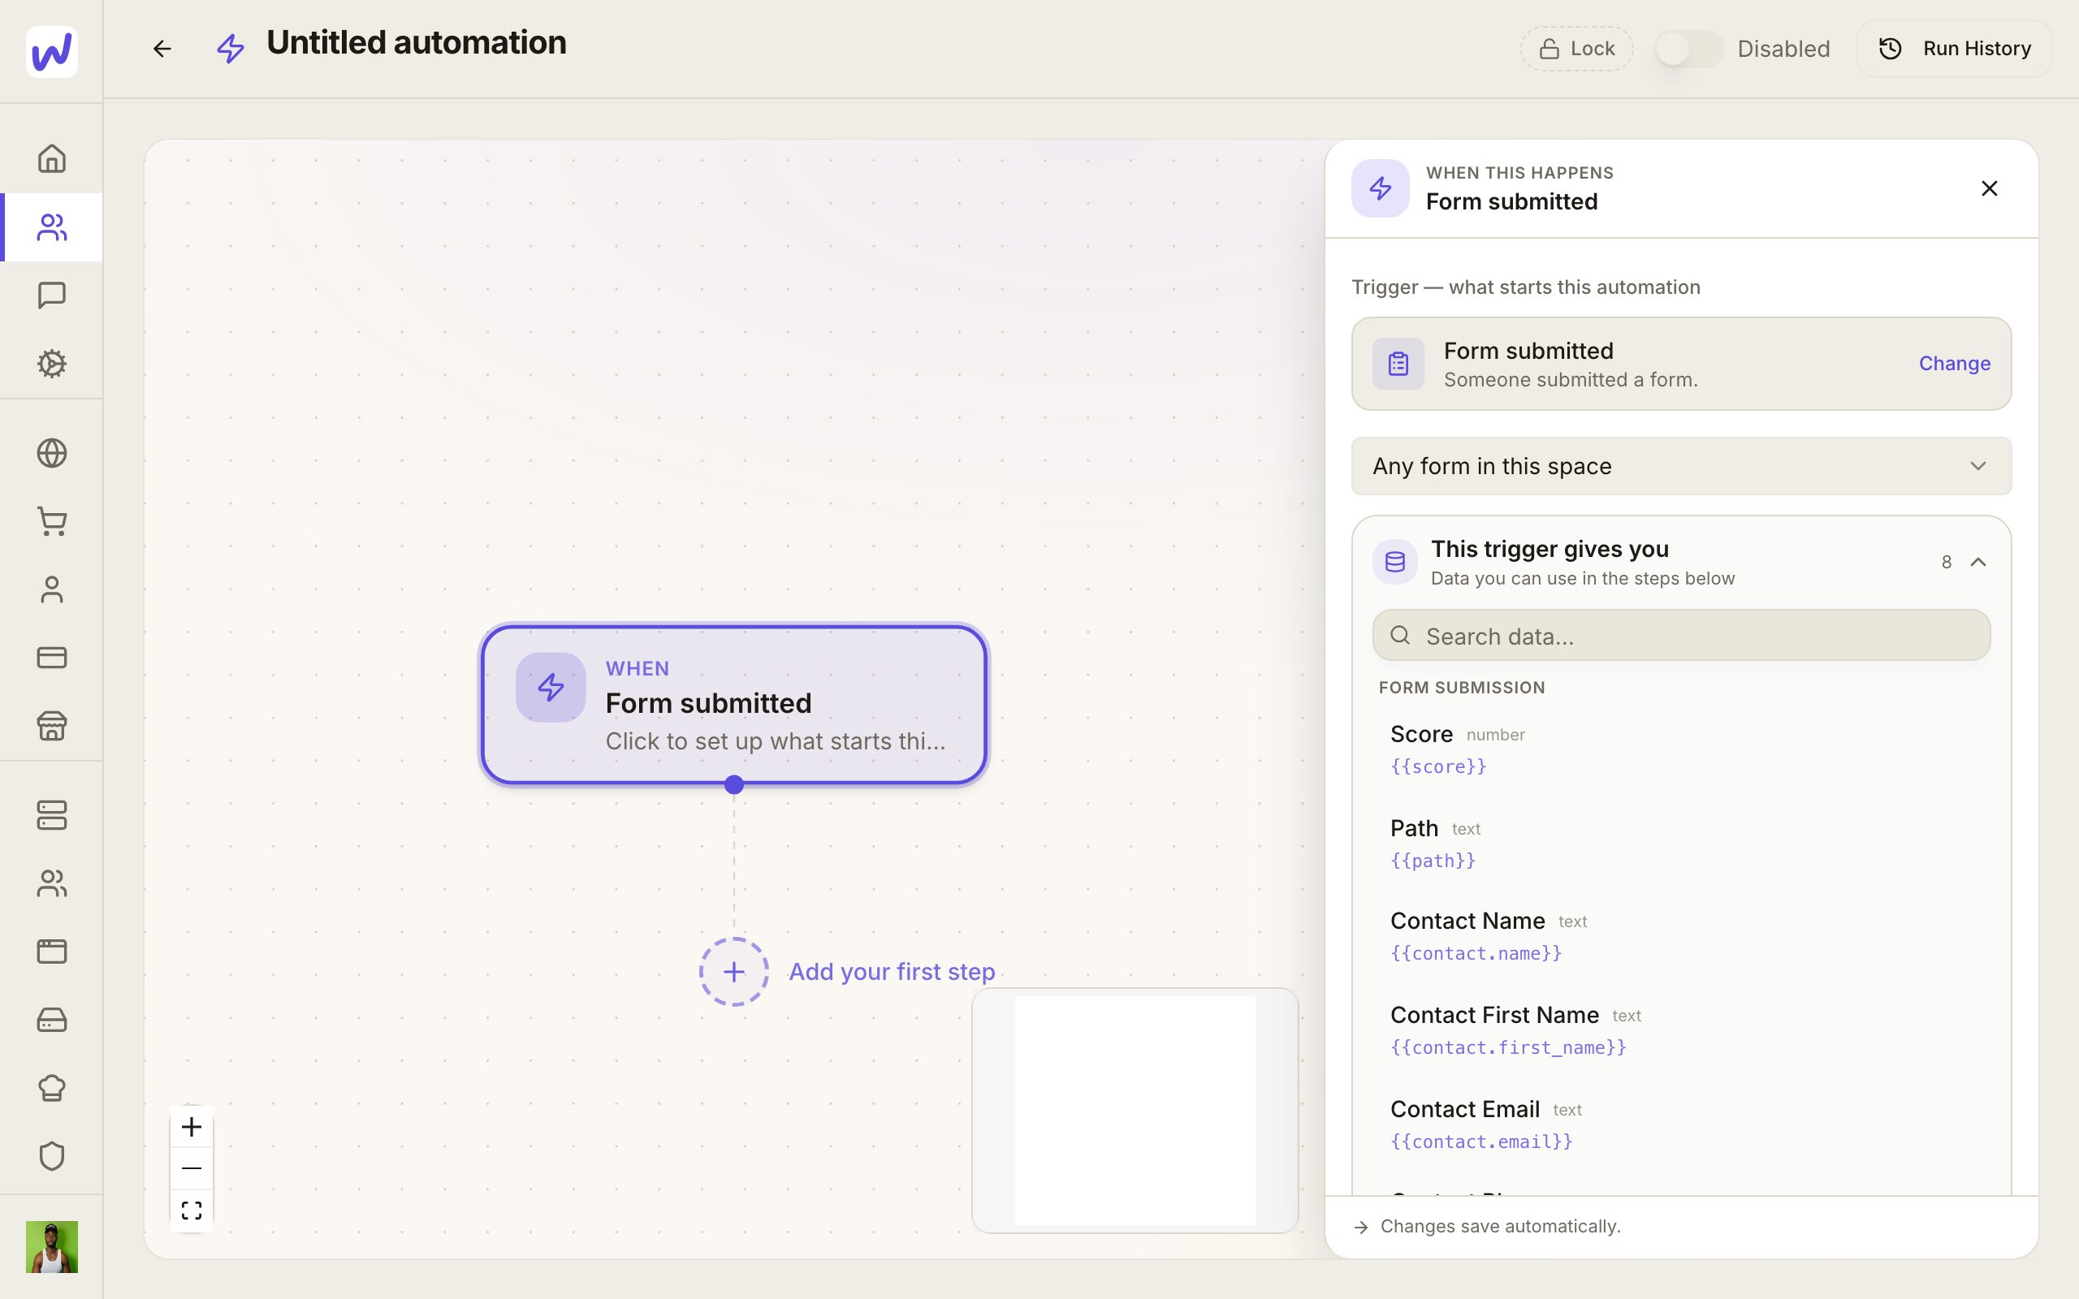This screenshot has height=1299, width=2079.
Task: Open the server stack icon in sidebar
Action: pyautogui.click(x=51, y=815)
